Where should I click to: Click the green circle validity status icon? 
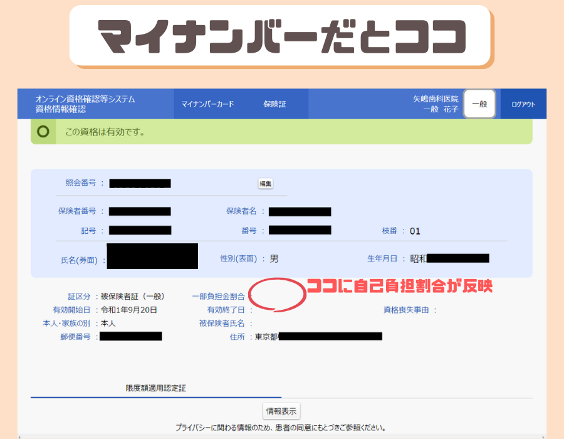43,132
